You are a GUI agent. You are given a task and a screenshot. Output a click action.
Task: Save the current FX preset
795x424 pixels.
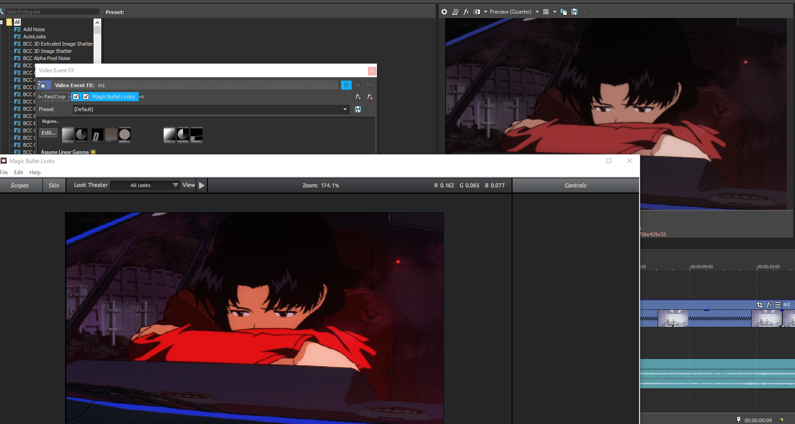[358, 109]
